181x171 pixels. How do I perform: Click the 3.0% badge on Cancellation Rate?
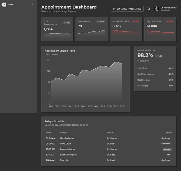(135, 21)
